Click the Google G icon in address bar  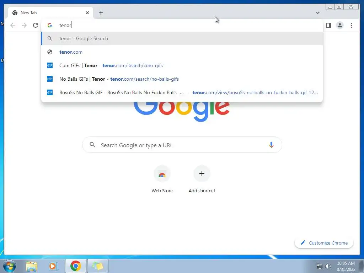(50, 25)
